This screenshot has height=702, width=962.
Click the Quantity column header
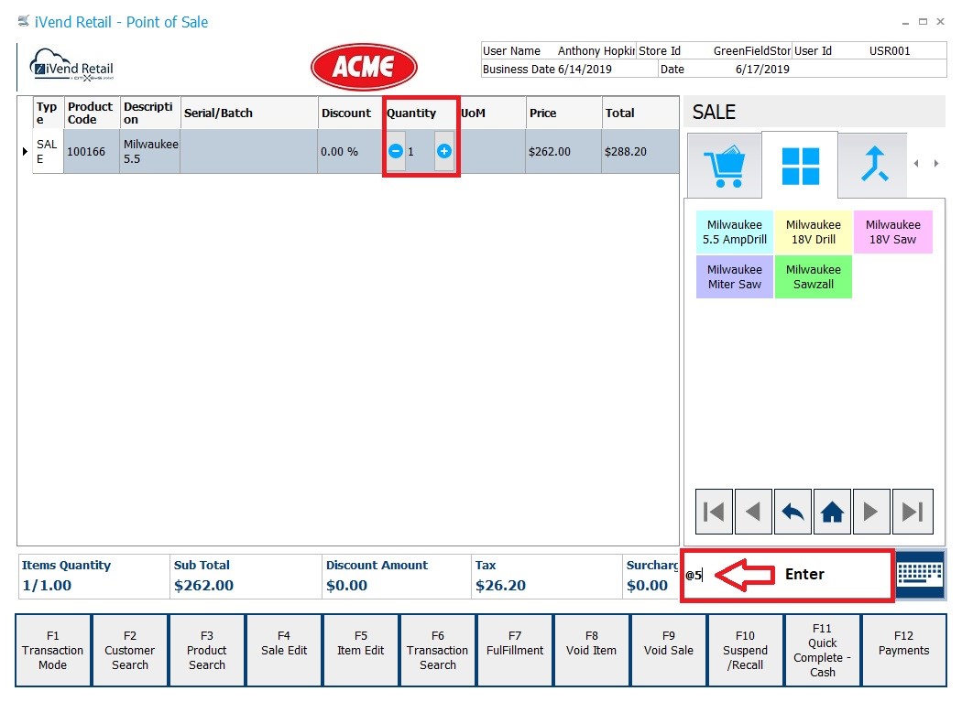[420, 113]
